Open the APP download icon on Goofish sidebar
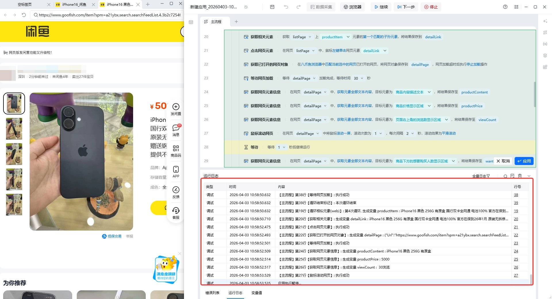This screenshot has height=299, width=552. click(x=176, y=172)
